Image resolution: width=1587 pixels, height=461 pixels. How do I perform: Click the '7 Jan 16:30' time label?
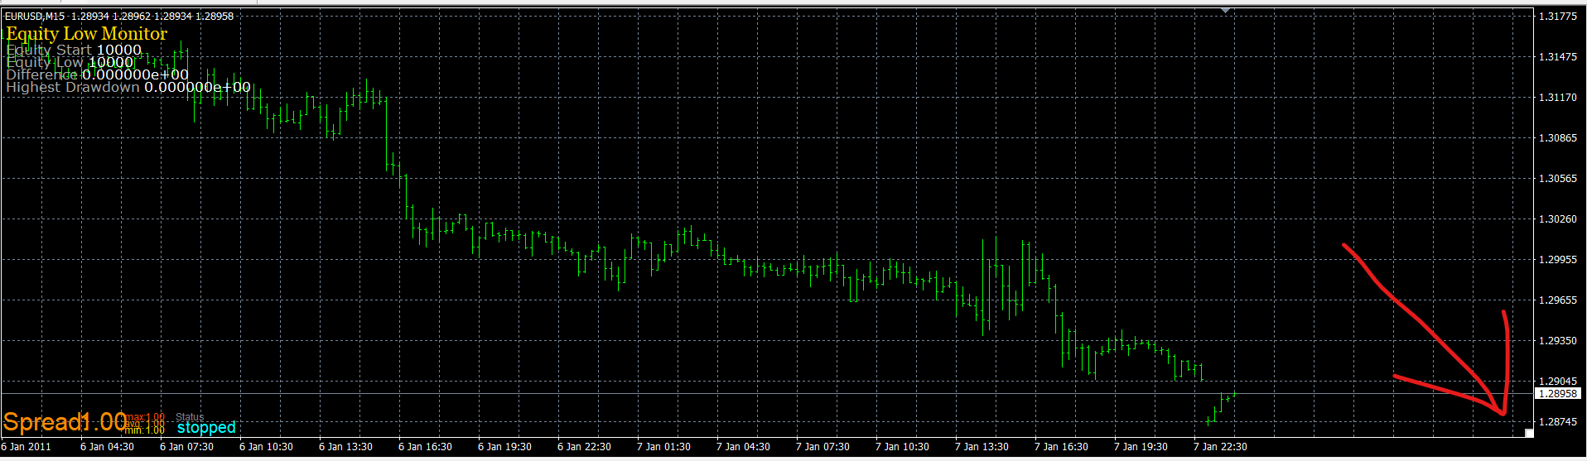click(x=1061, y=447)
